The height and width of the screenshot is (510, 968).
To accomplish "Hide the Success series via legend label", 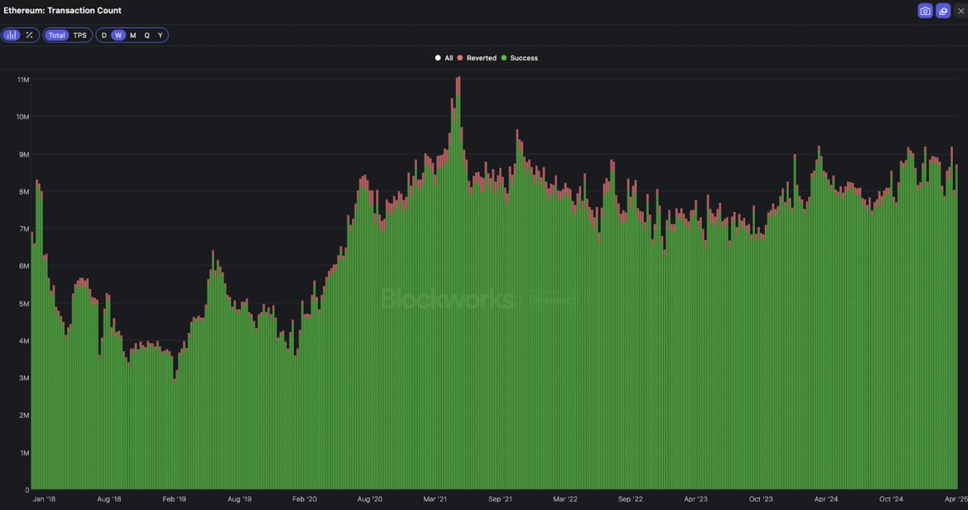I will (x=523, y=58).
